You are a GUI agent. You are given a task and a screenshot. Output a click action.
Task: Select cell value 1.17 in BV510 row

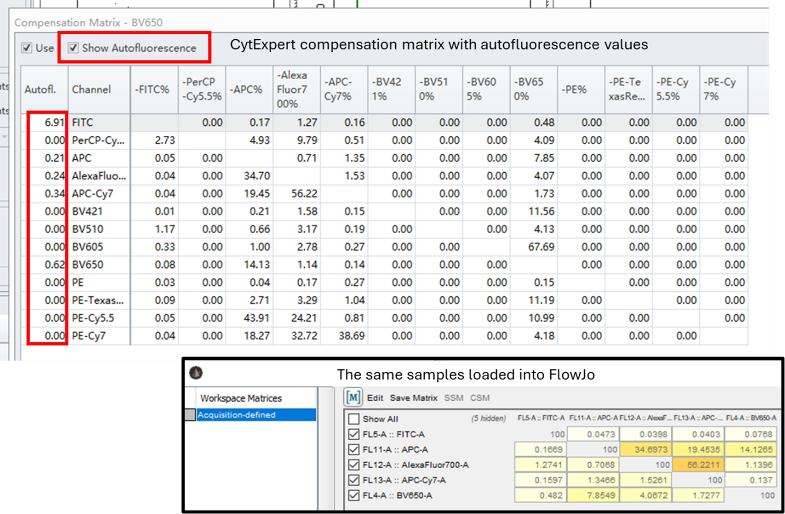(165, 229)
